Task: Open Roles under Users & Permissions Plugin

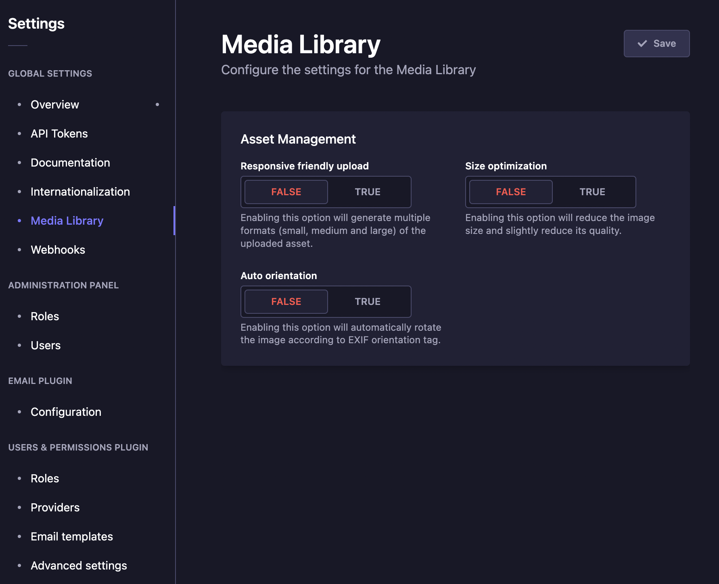Action: click(44, 478)
